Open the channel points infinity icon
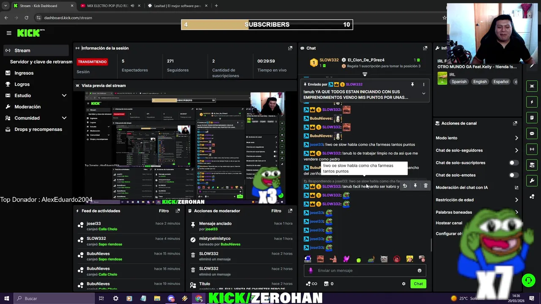Screen dimensions: 541x304 pos(311,284)
